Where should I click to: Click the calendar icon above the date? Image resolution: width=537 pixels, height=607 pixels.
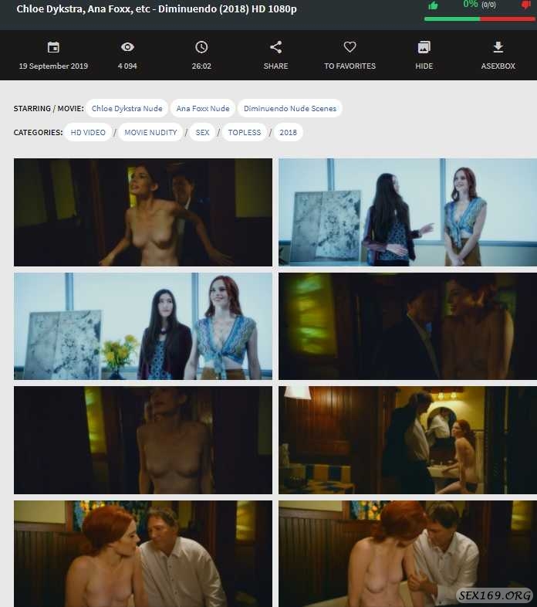[x=53, y=48]
